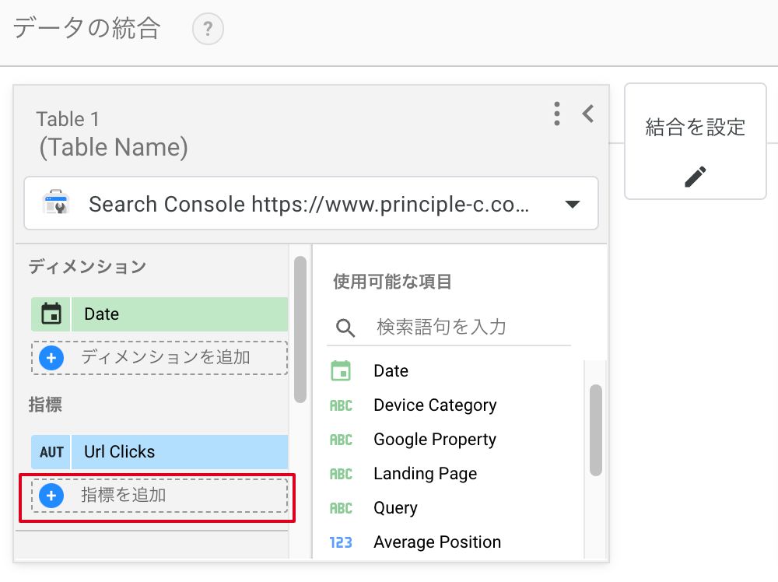
Task: Select the Url Clicks metric chip
Action: click(x=179, y=452)
